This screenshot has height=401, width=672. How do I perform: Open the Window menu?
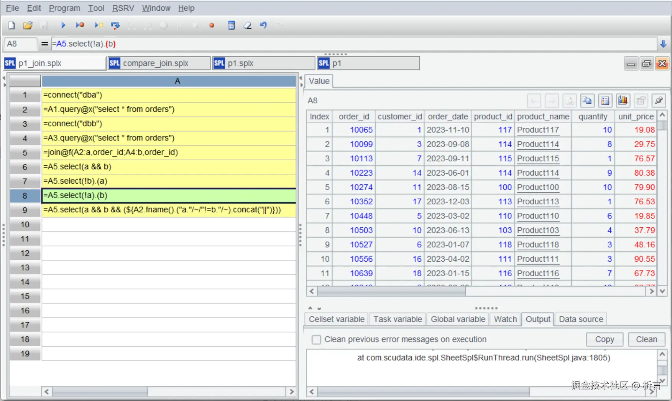click(156, 8)
